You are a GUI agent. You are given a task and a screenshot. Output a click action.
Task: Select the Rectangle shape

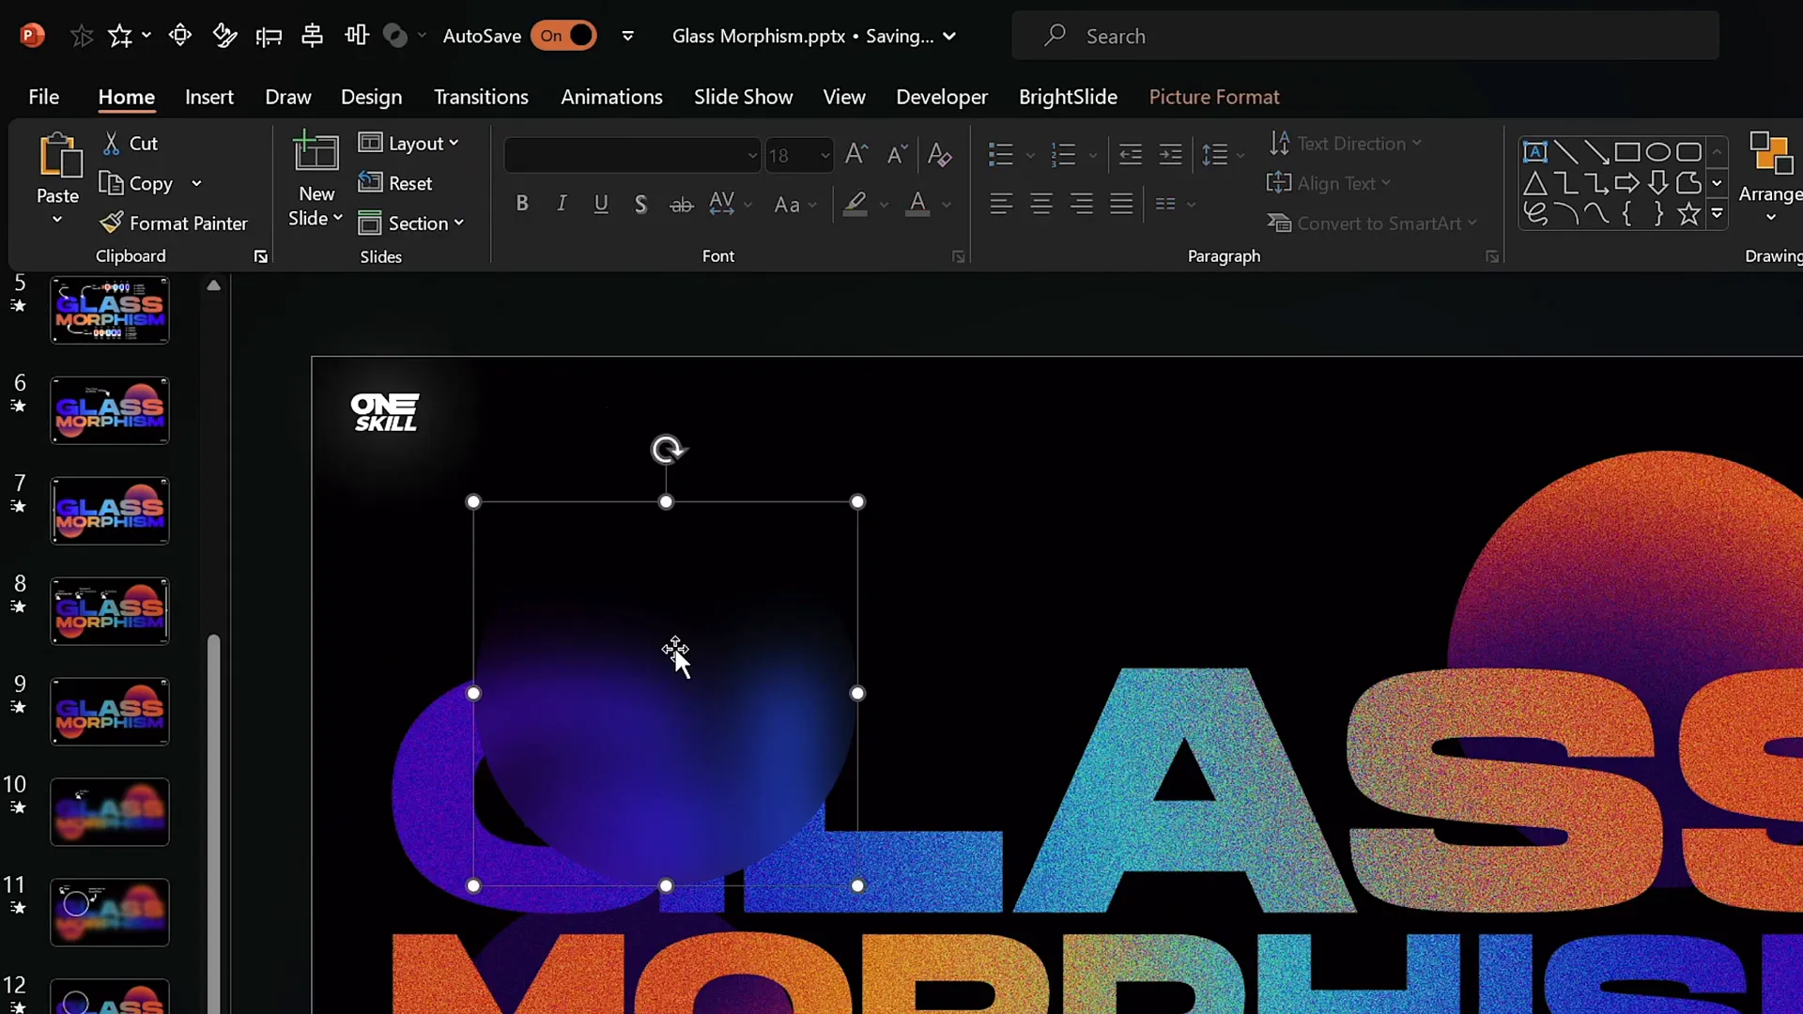(x=1627, y=152)
